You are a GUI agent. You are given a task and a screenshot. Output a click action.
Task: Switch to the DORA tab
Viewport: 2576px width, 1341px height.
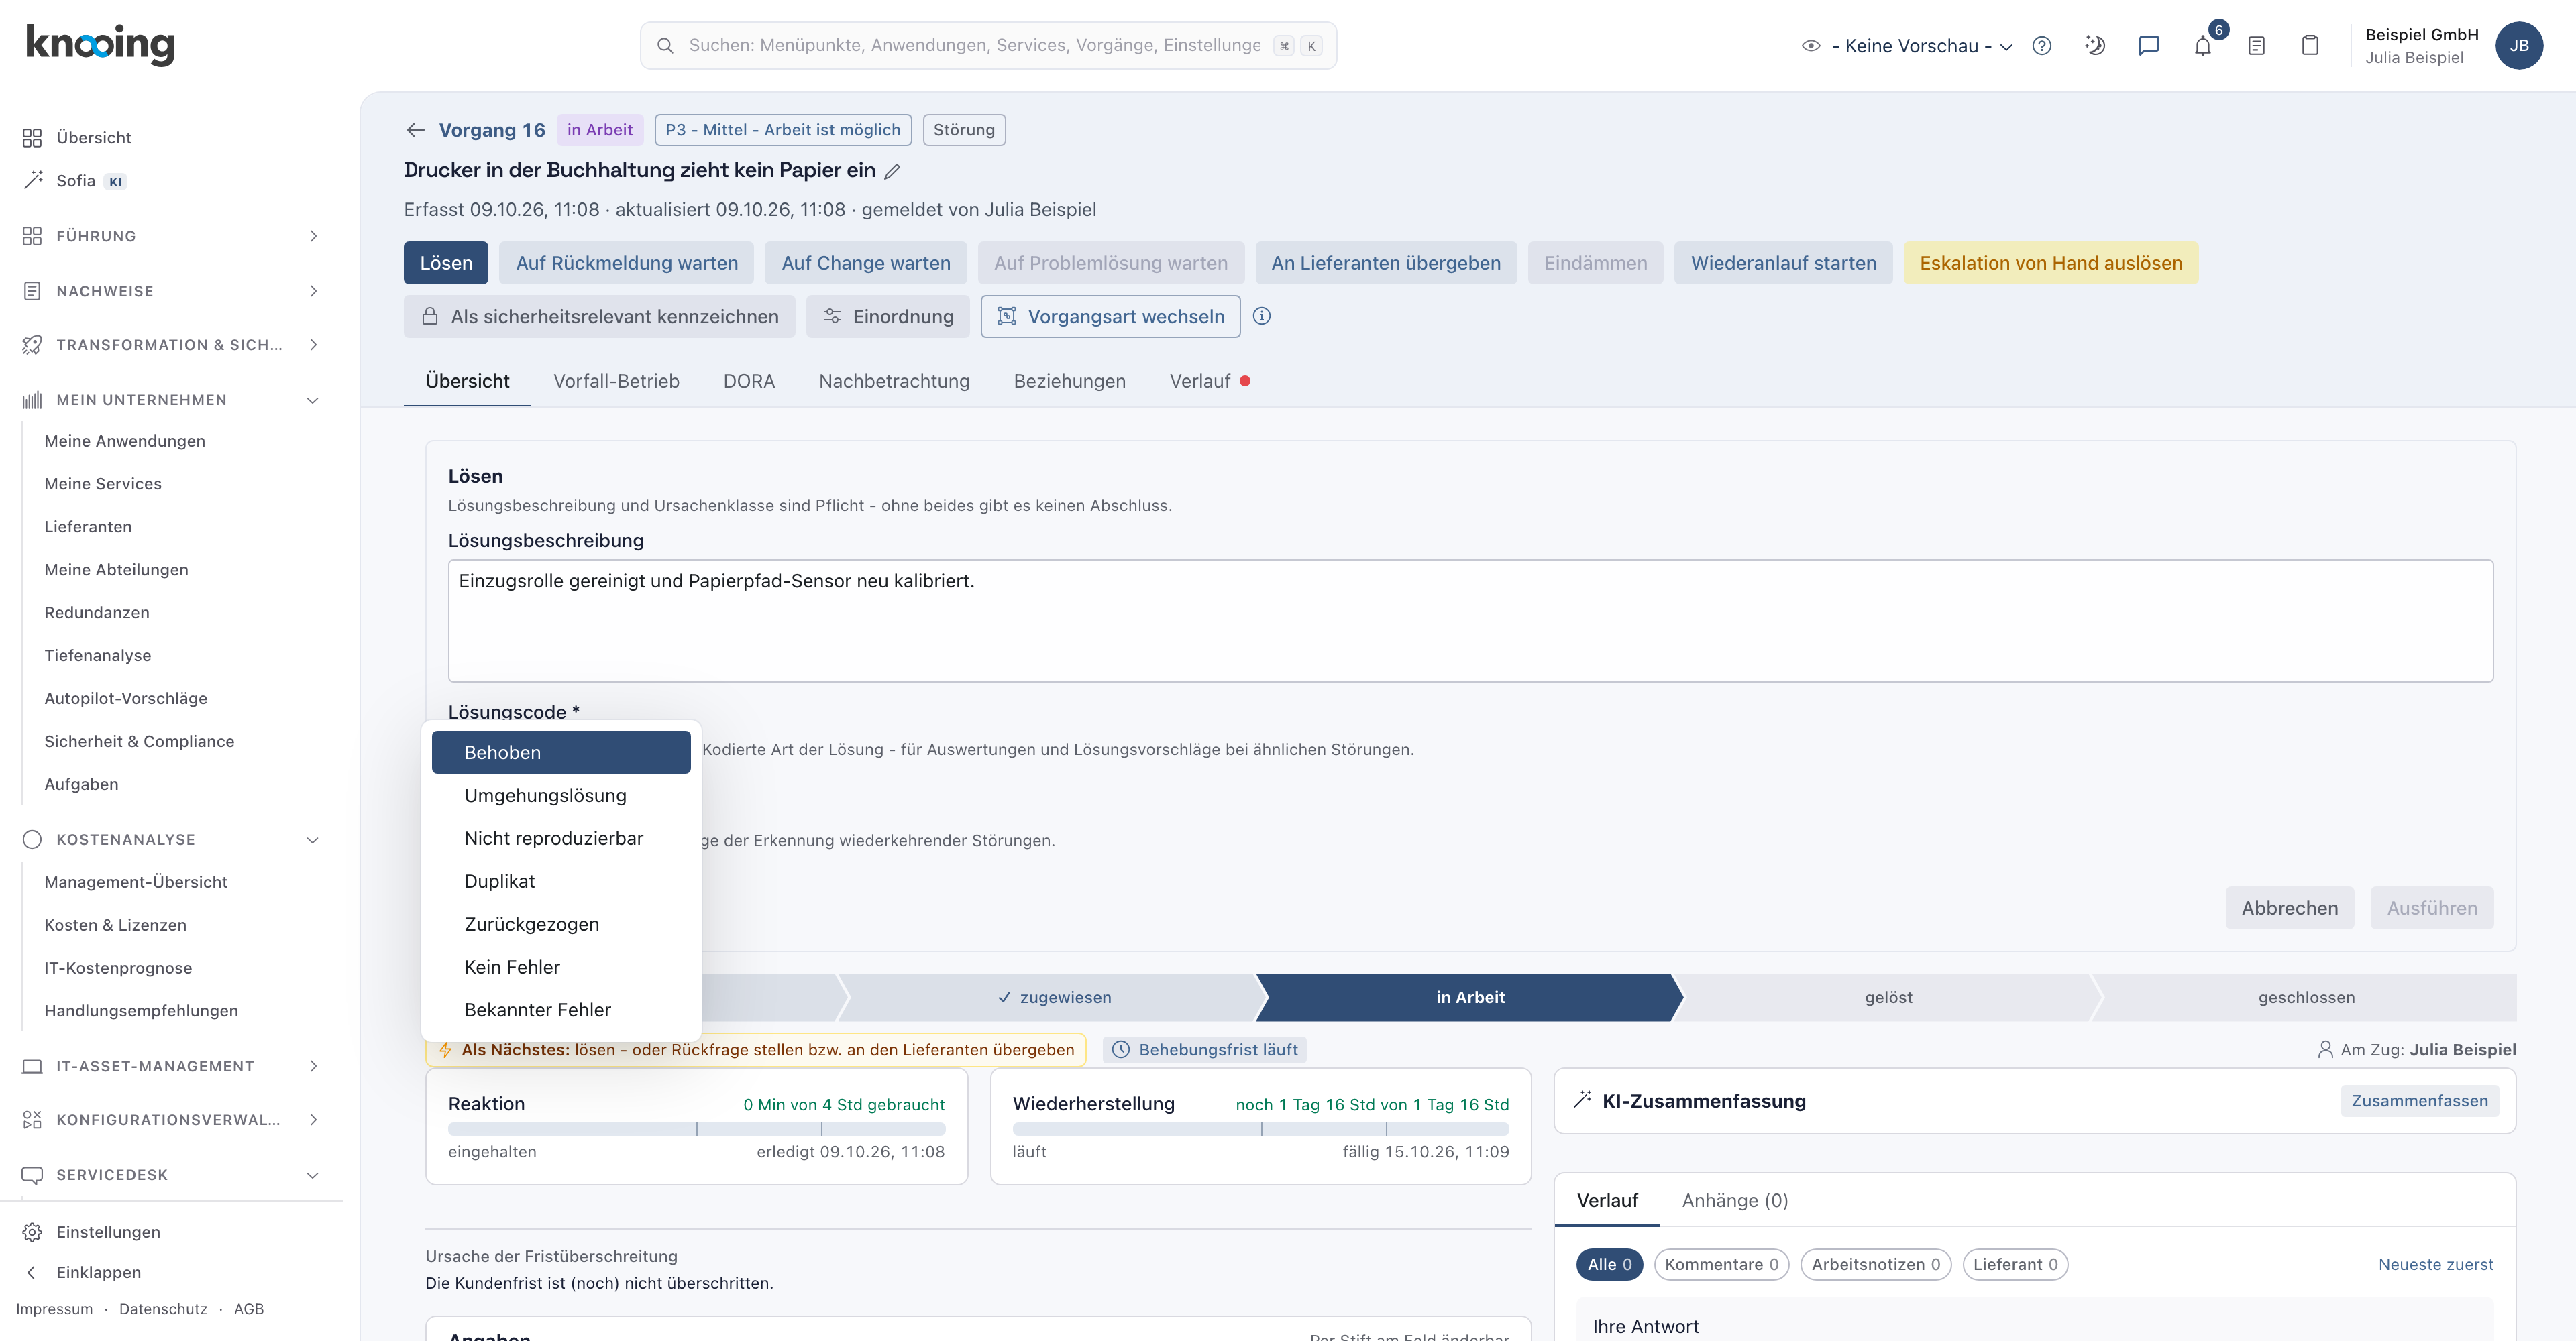(749, 381)
